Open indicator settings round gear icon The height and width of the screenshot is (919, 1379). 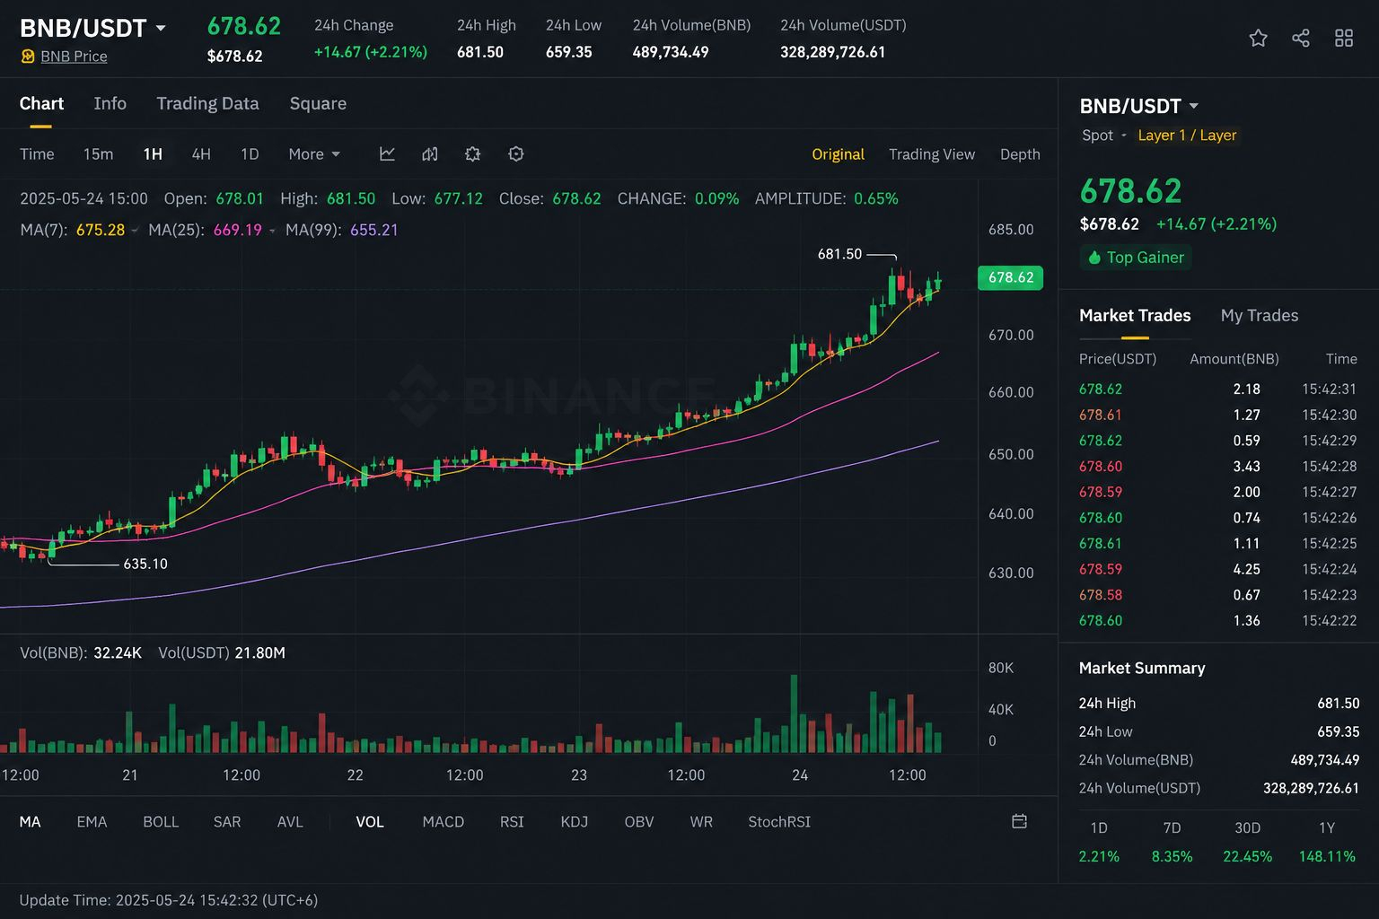[x=516, y=153]
